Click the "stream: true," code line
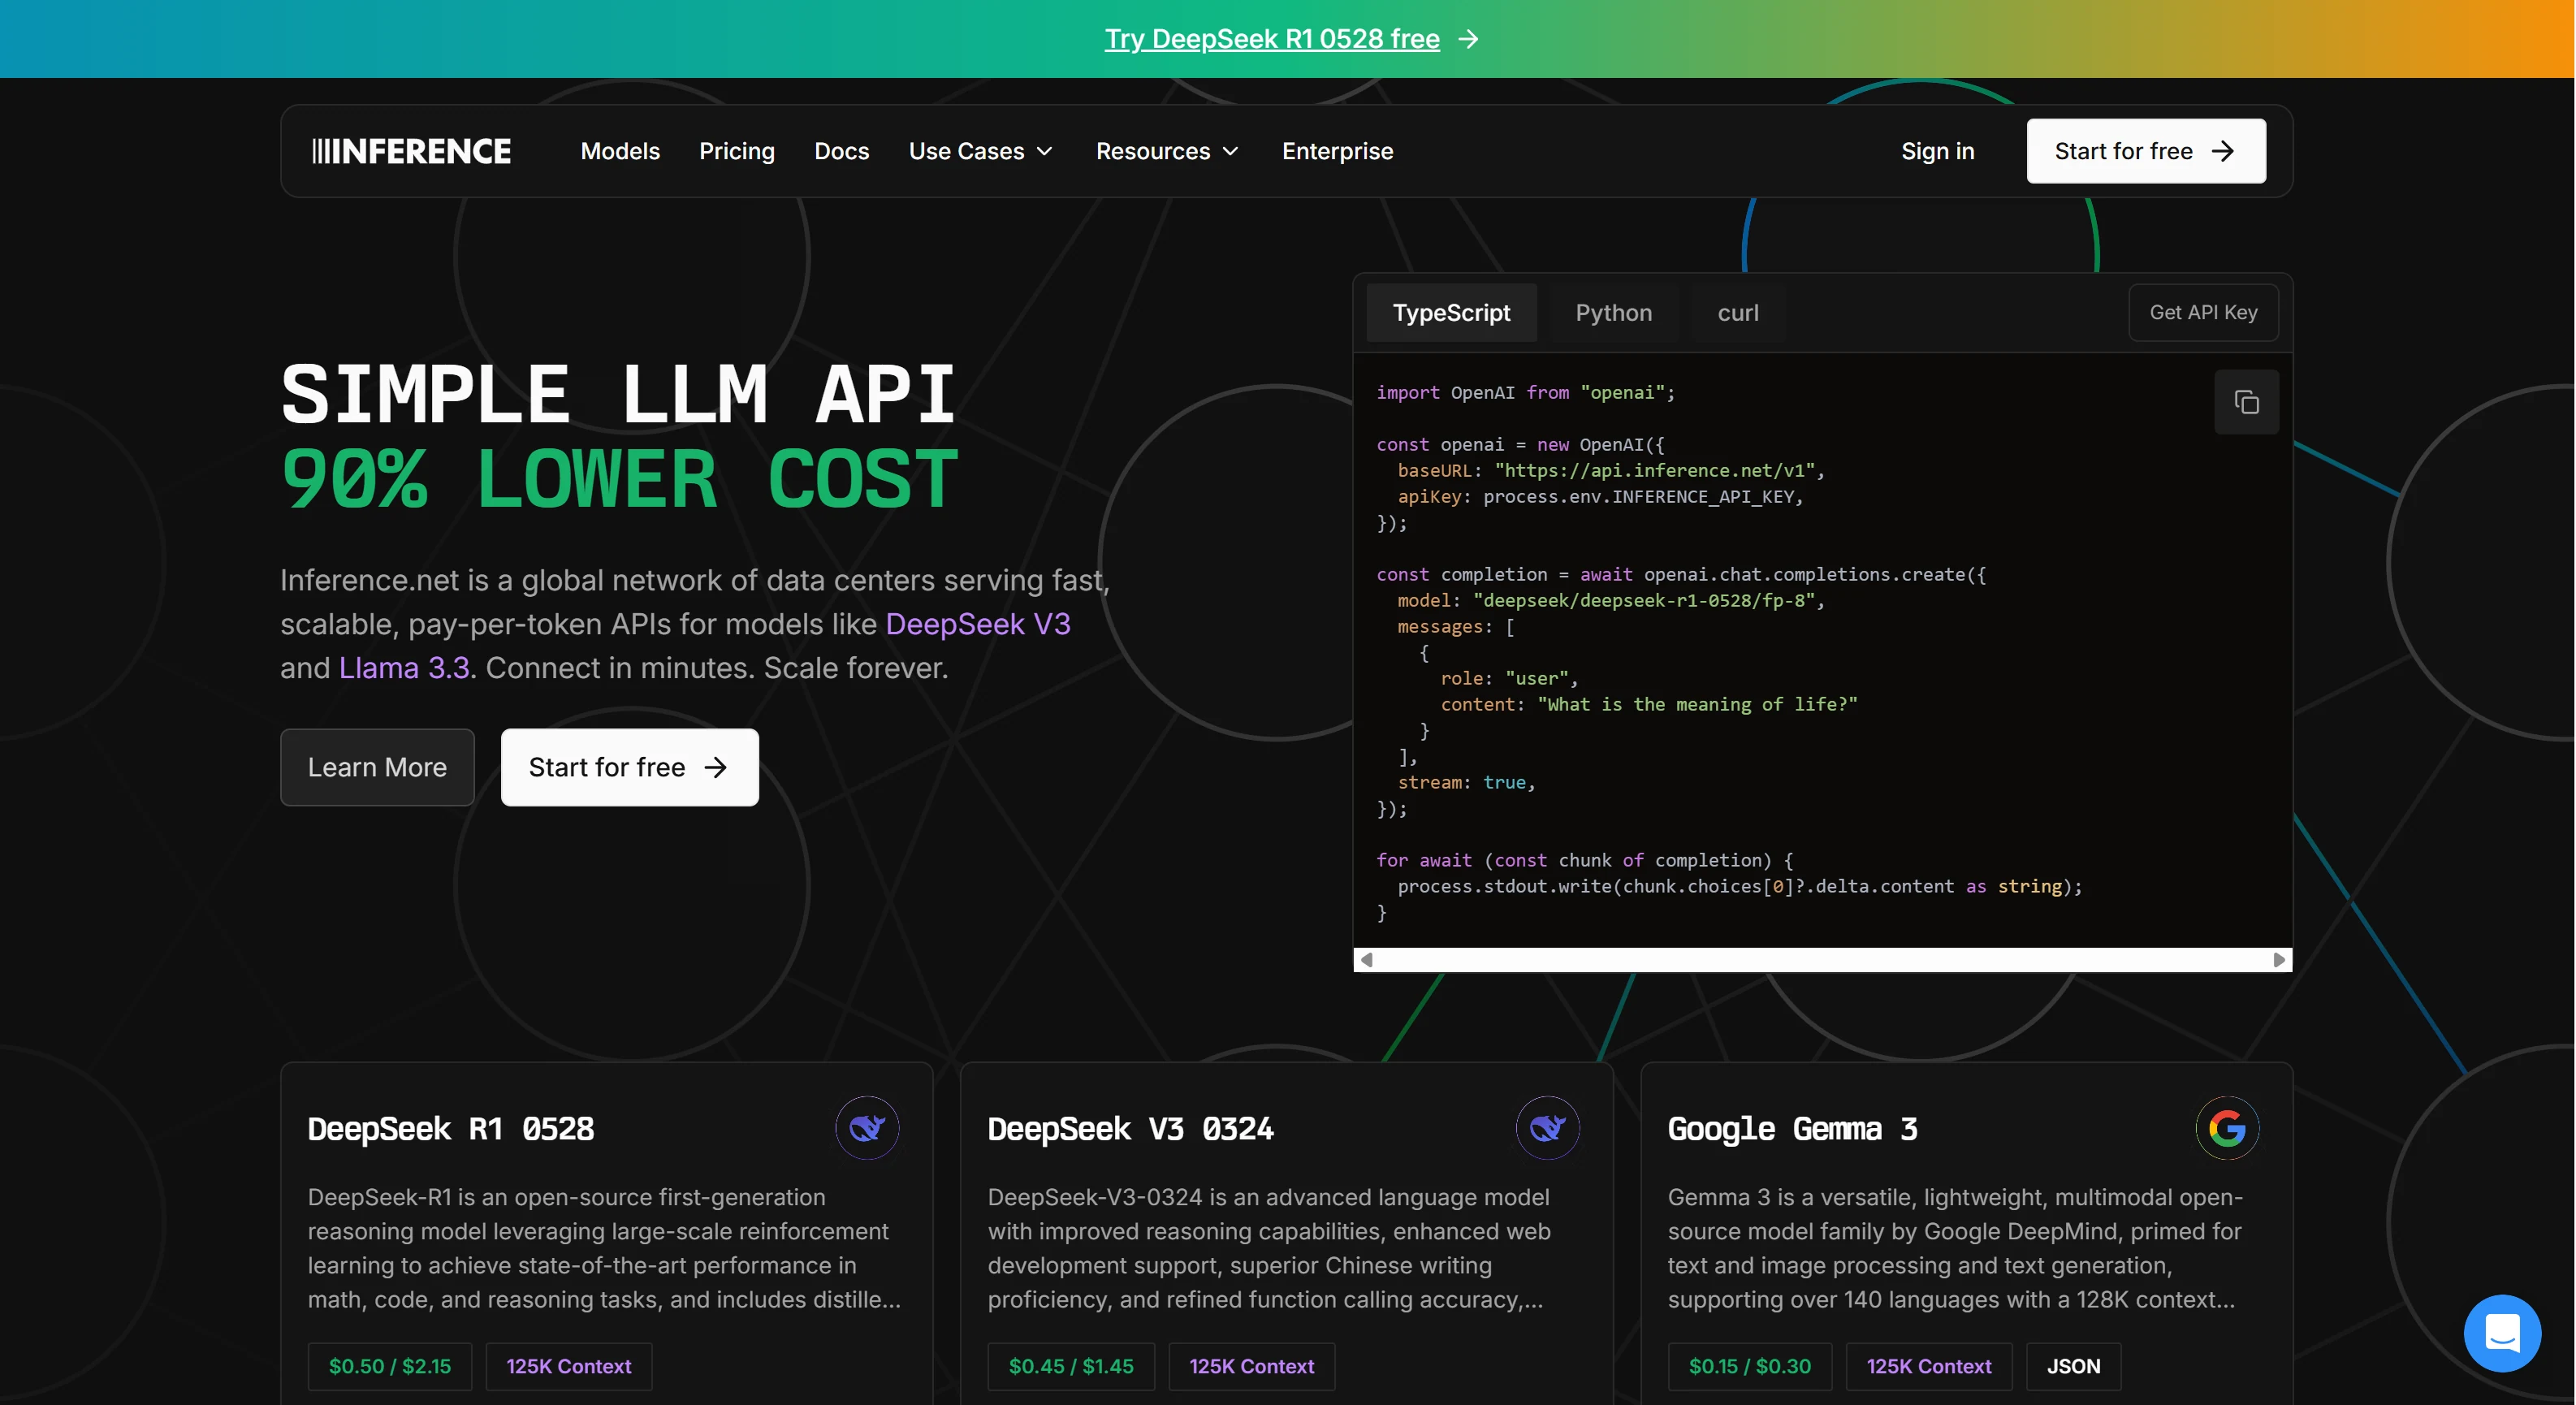Image resolution: width=2576 pixels, height=1405 pixels. 1466,783
